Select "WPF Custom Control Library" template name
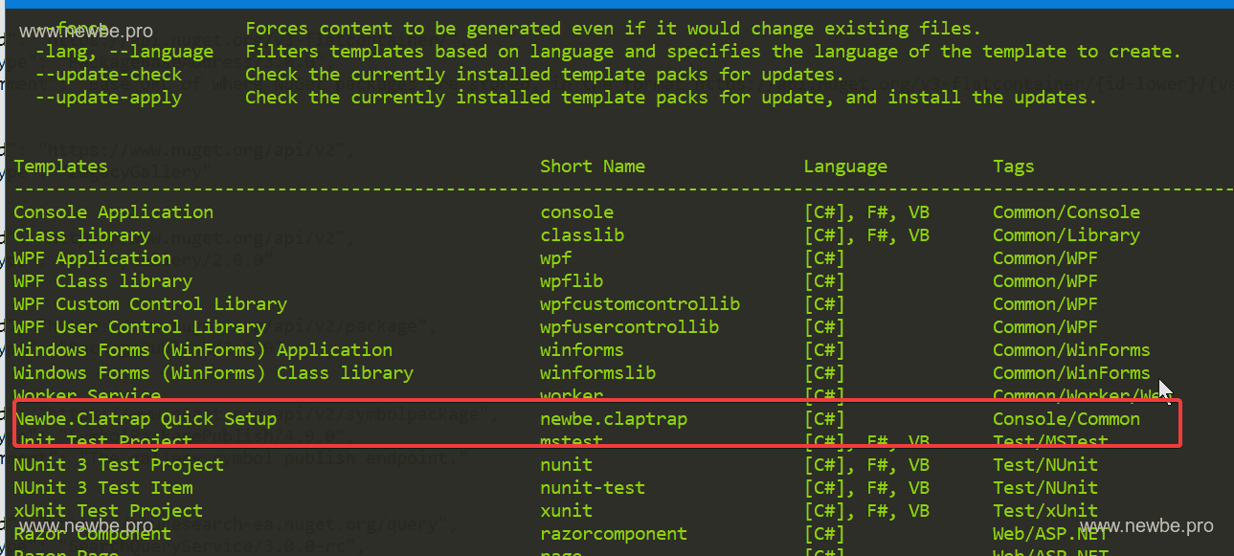This screenshot has height=556, width=1234. [x=150, y=304]
